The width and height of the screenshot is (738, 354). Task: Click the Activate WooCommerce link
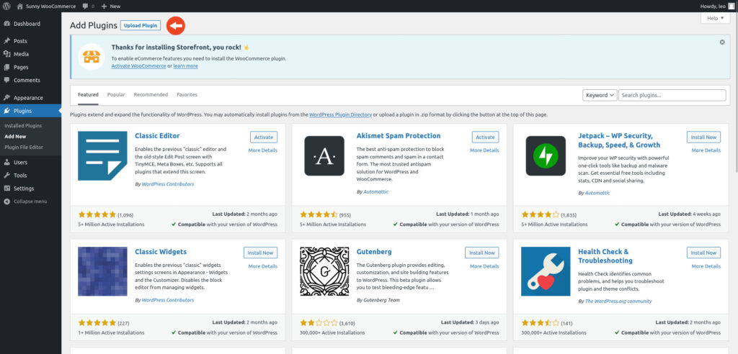point(138,65)
